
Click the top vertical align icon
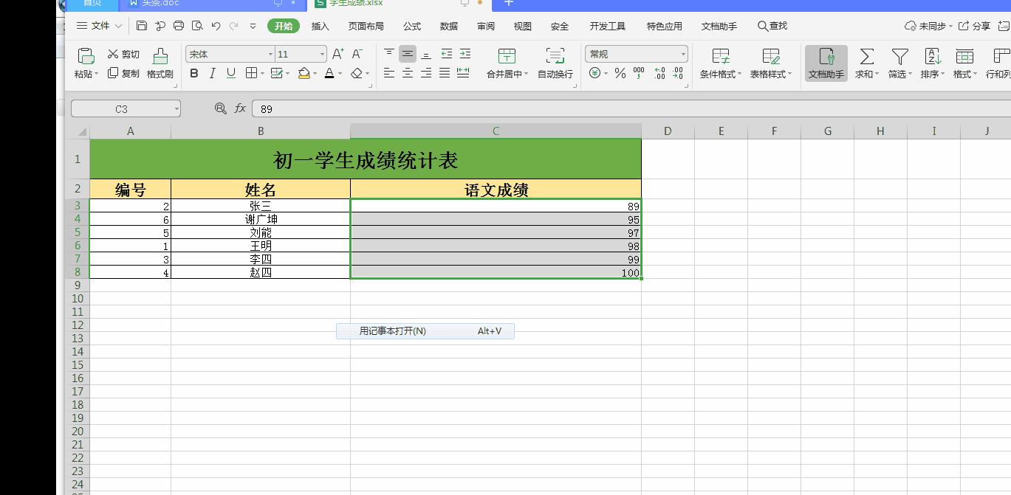[389, 54]
